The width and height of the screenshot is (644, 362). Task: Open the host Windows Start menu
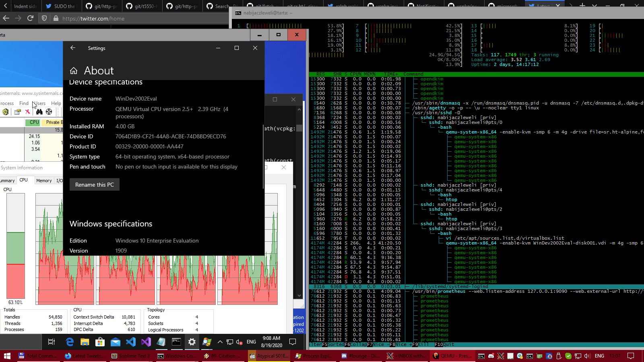[7, 356]
